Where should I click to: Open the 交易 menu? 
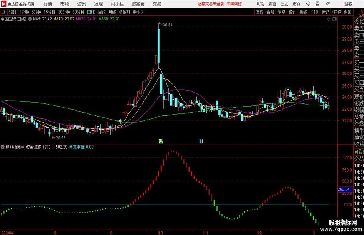pyautogui.click(x=157, y=4)
